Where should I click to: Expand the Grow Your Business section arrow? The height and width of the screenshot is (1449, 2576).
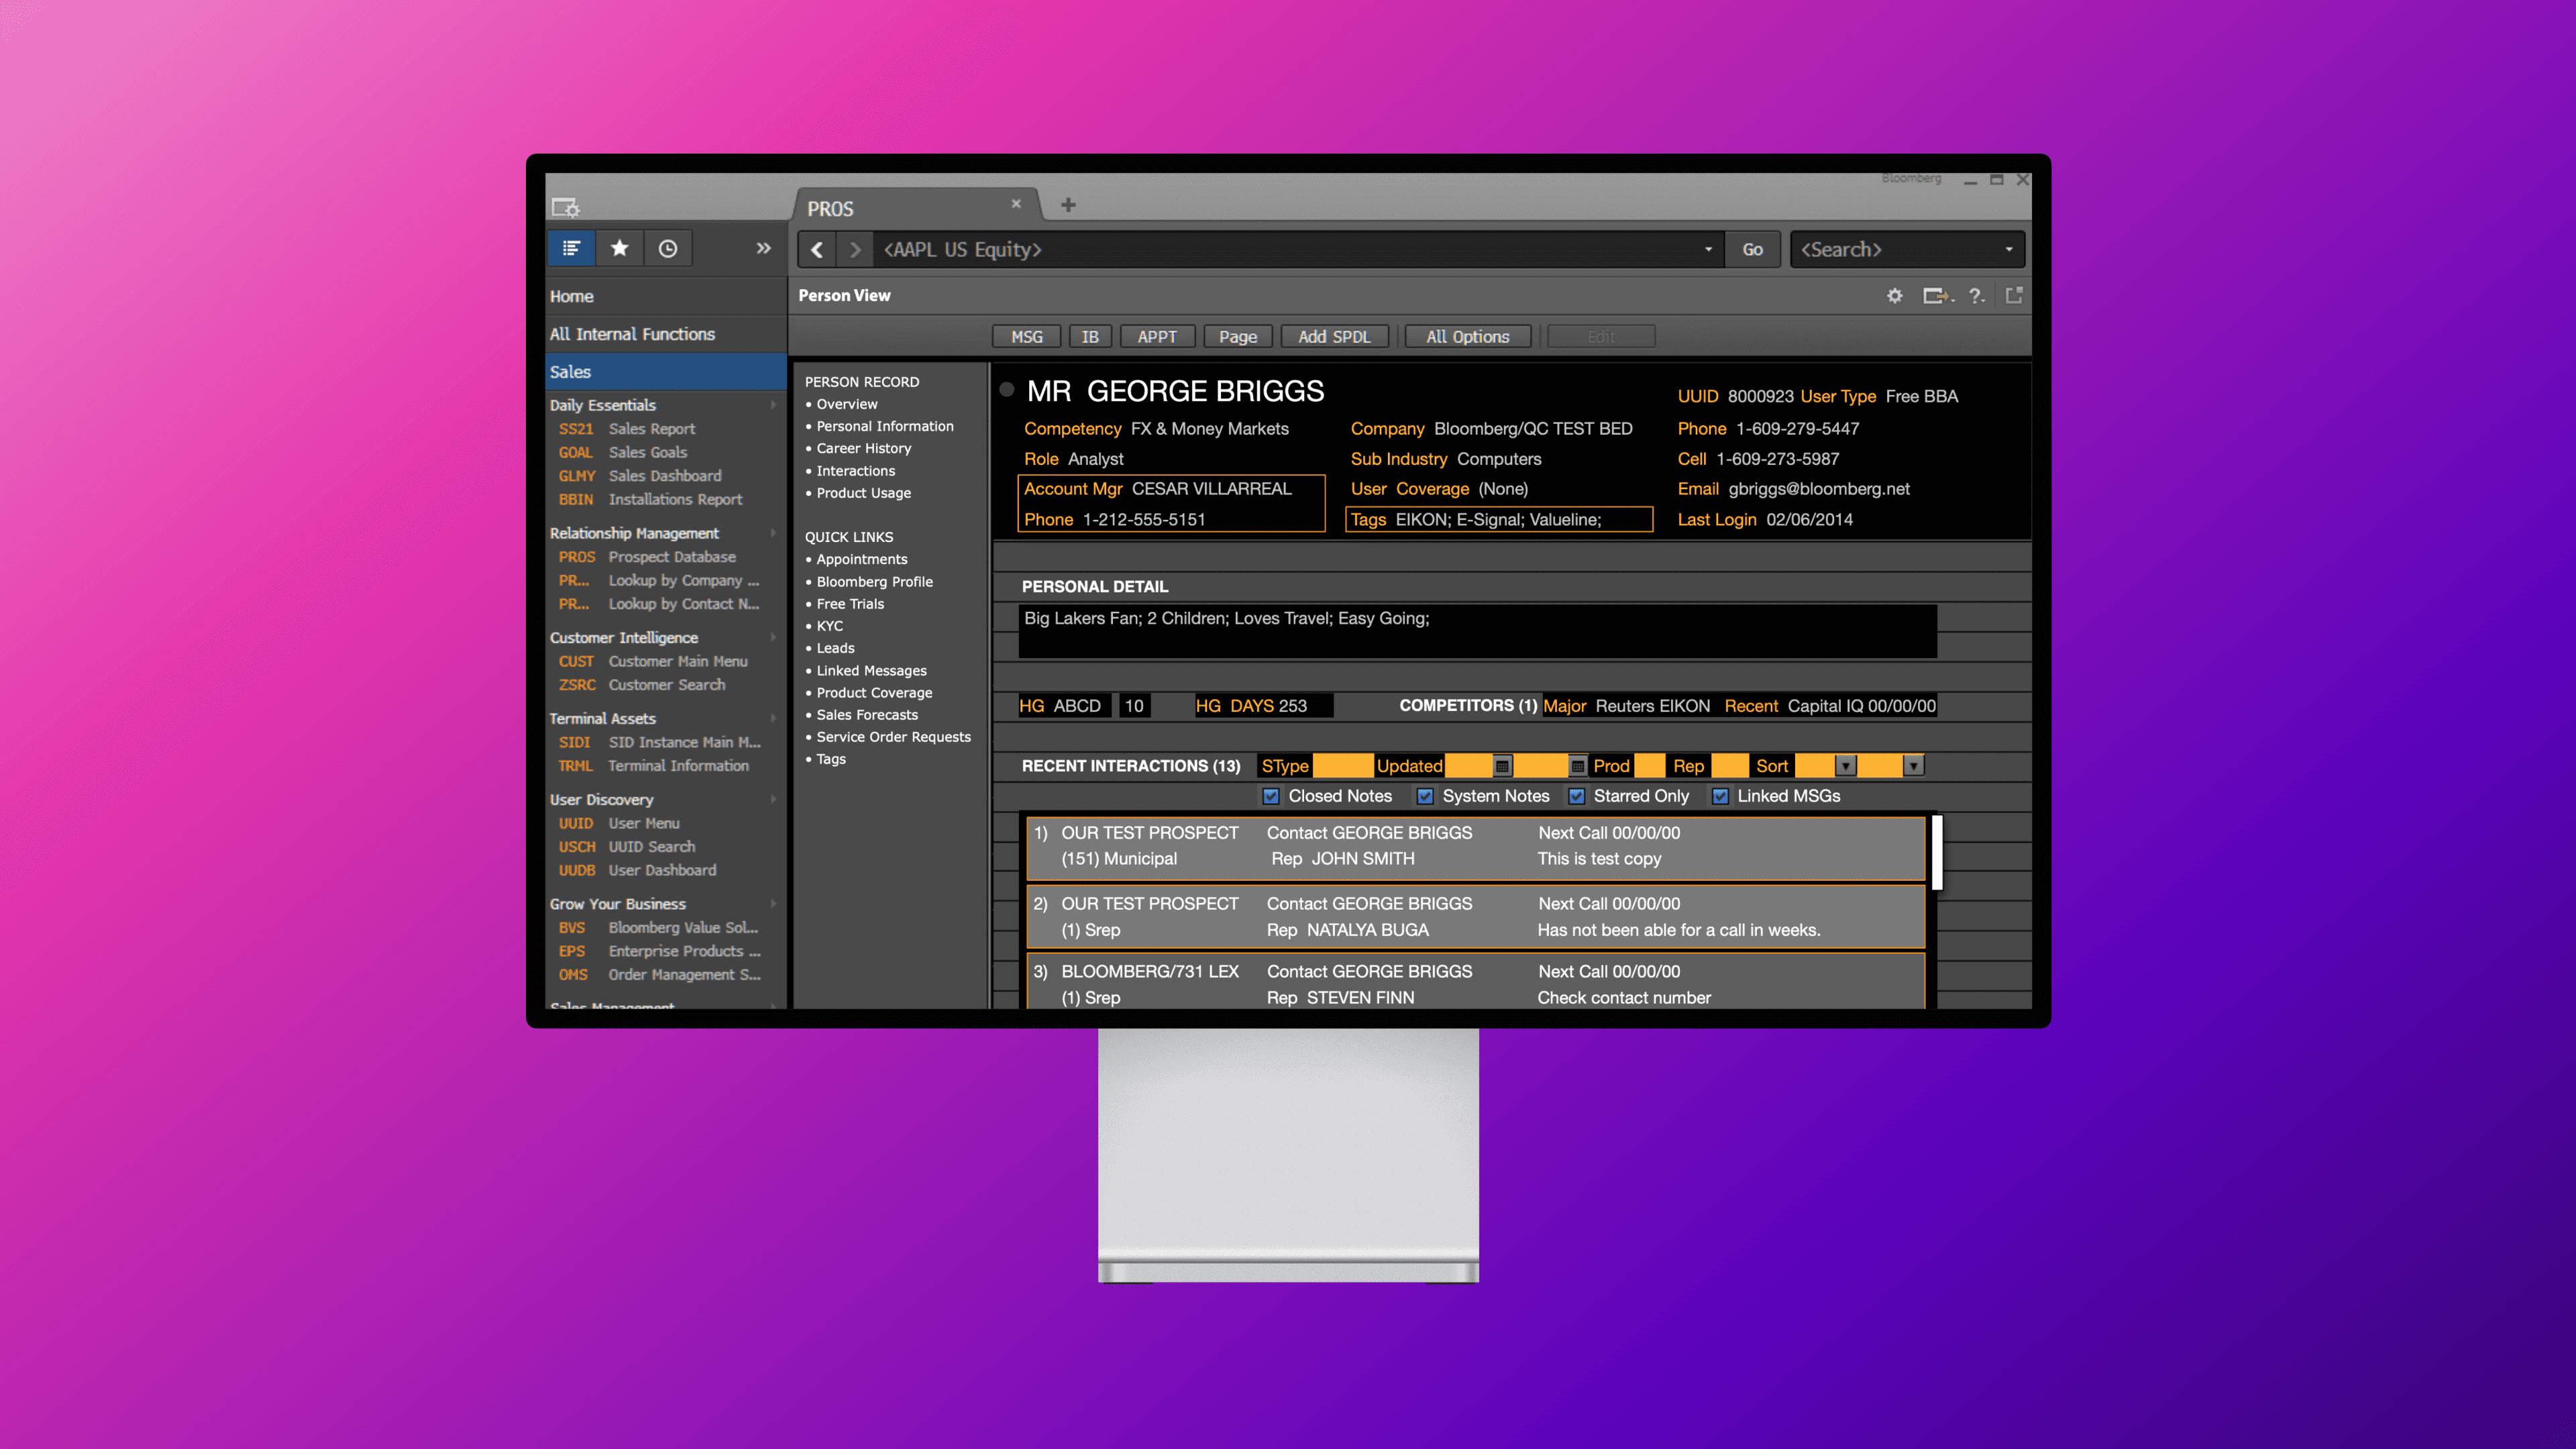(x=773, y=903)
